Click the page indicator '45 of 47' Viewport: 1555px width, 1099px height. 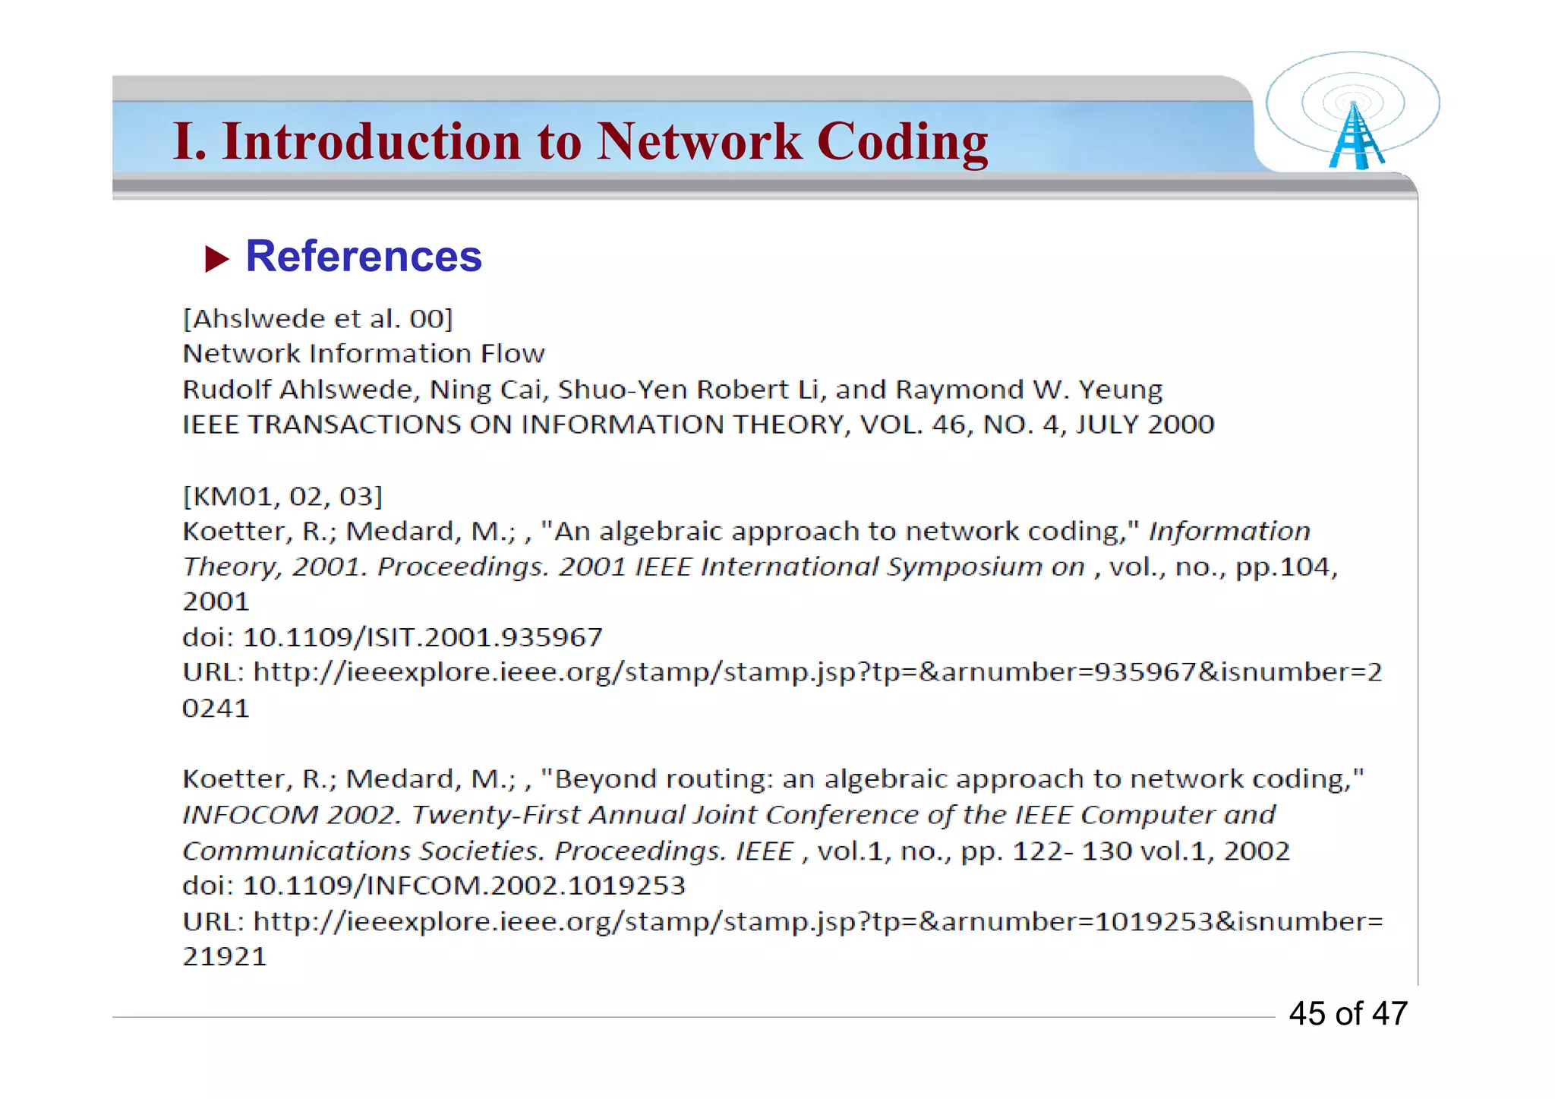(x=1348, y=1014)
